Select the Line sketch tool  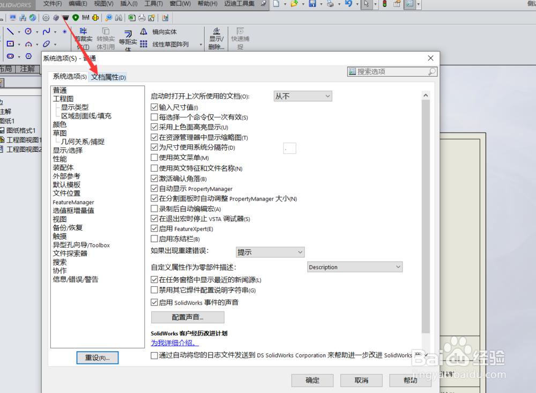[10, 32]
